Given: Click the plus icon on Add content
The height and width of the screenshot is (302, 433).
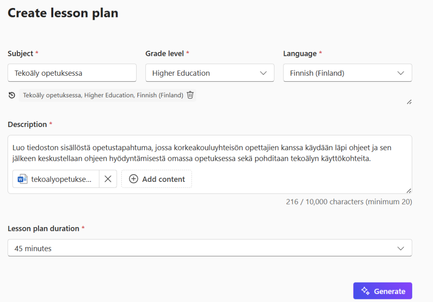Looking at the screenshot, I should pyautogui.click(x=134, y=179).
